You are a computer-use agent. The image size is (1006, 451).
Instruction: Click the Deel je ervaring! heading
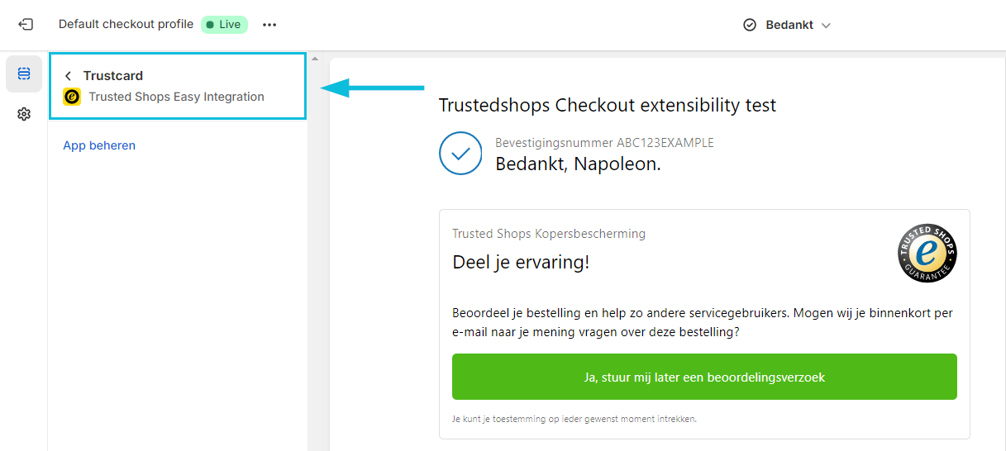[x=521, y=263]
